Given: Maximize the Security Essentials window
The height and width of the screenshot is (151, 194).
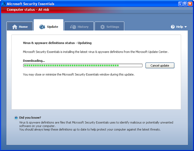Looking at the screenshot, I should coord(185,4).
